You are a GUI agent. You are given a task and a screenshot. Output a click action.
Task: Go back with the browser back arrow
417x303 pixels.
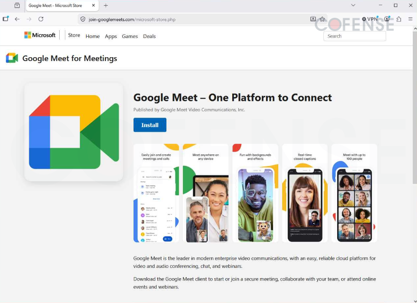click(x=17, y=19)
